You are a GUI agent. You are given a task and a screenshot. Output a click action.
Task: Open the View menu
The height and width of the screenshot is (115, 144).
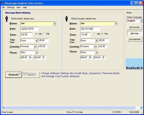(x=19, y=7)
